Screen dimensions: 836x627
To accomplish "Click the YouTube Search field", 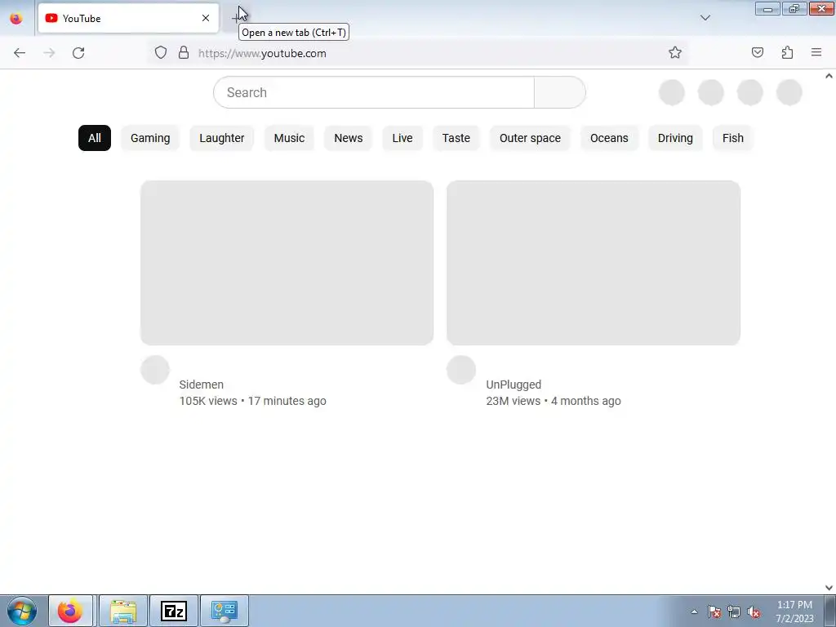I will click(x=374, y=92).
